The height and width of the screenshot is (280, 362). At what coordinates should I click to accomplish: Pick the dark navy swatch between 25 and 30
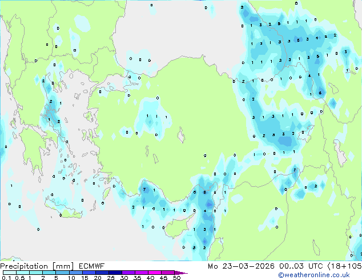coord(115,273)
